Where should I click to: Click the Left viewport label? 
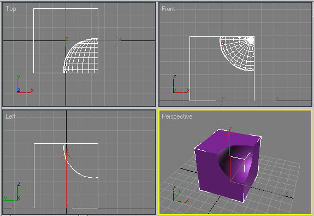point(10,116)
